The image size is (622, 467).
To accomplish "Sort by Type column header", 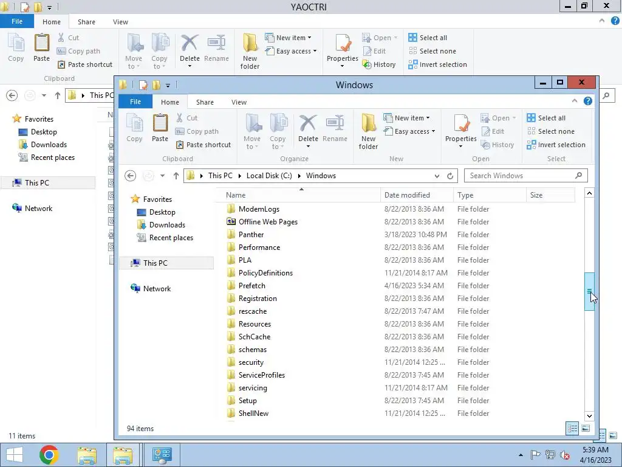I will click(490, 195).
